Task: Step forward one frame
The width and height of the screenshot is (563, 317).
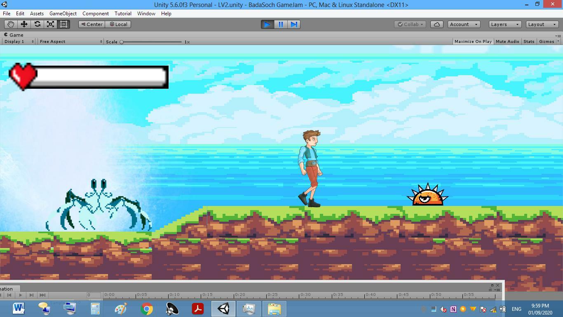Action: coord(294,24)
